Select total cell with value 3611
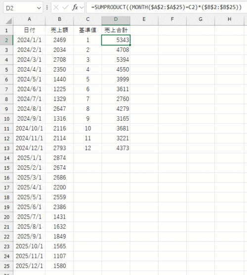Image resolution: width=247 pixels, height=275 pixels. click(116, 89)
